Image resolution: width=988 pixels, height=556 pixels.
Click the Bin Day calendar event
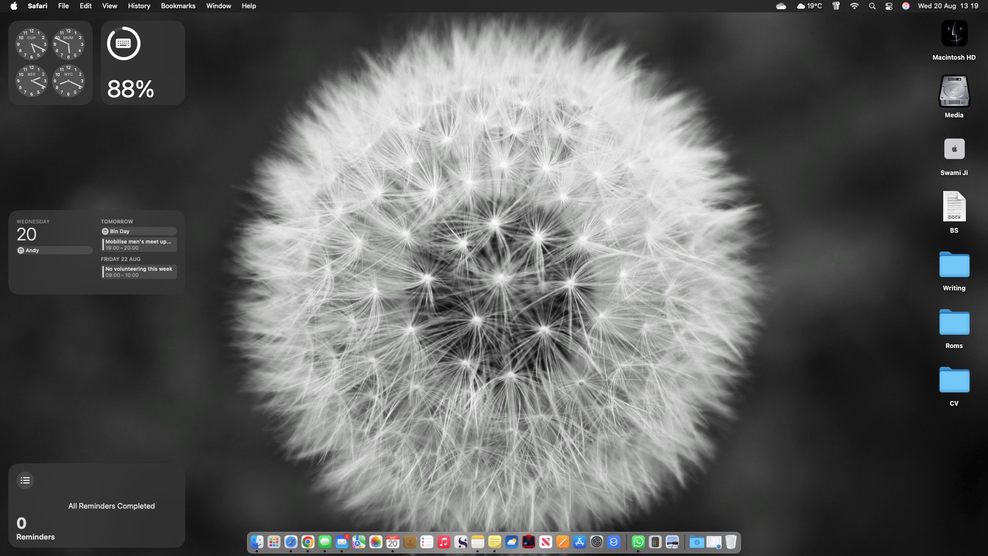click(139, 232)
